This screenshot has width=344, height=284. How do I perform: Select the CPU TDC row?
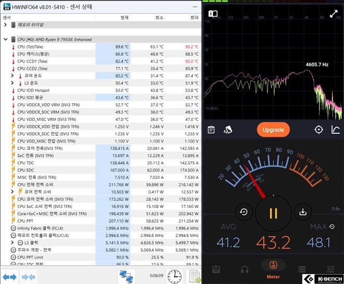point(101,163)
